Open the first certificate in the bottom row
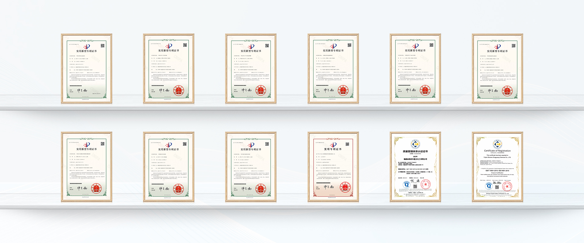 (87, 166)
